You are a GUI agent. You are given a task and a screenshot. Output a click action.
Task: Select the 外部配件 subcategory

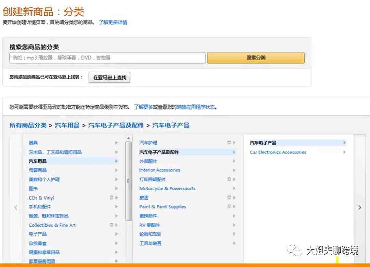click(148, 161)
